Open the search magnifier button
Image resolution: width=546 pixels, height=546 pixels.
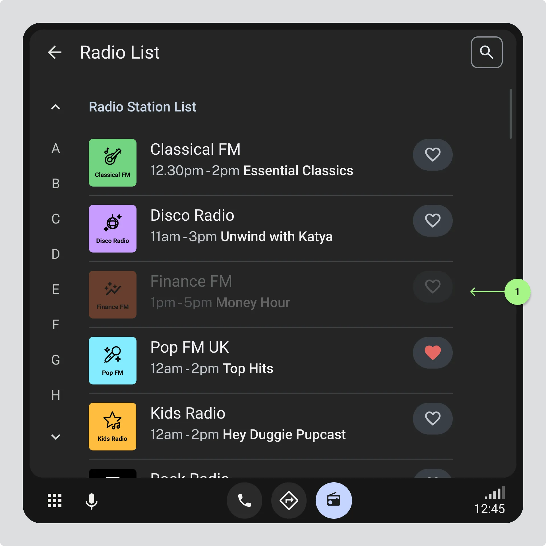coord(487,52)
